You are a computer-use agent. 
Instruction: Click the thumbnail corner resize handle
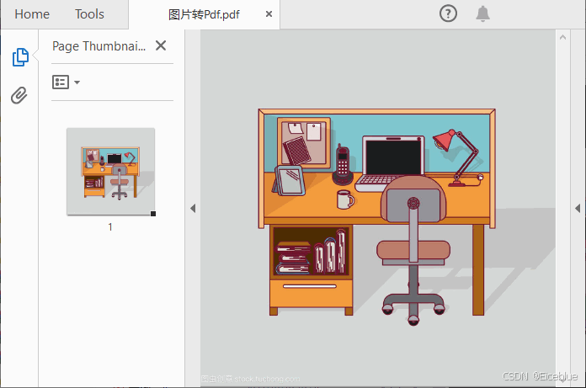pos(152,214)
